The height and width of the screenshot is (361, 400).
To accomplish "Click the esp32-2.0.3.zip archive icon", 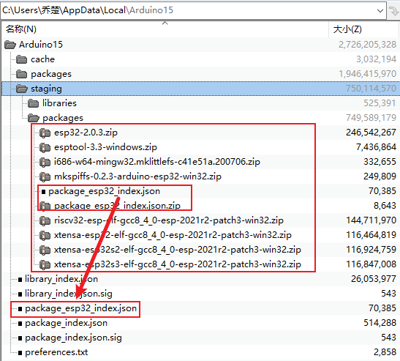I will pos(45,133).
